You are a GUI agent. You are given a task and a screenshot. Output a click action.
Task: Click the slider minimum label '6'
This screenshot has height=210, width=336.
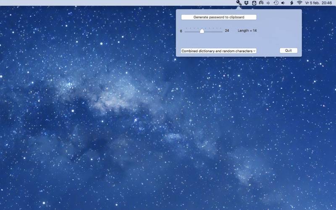pos(181,31)
